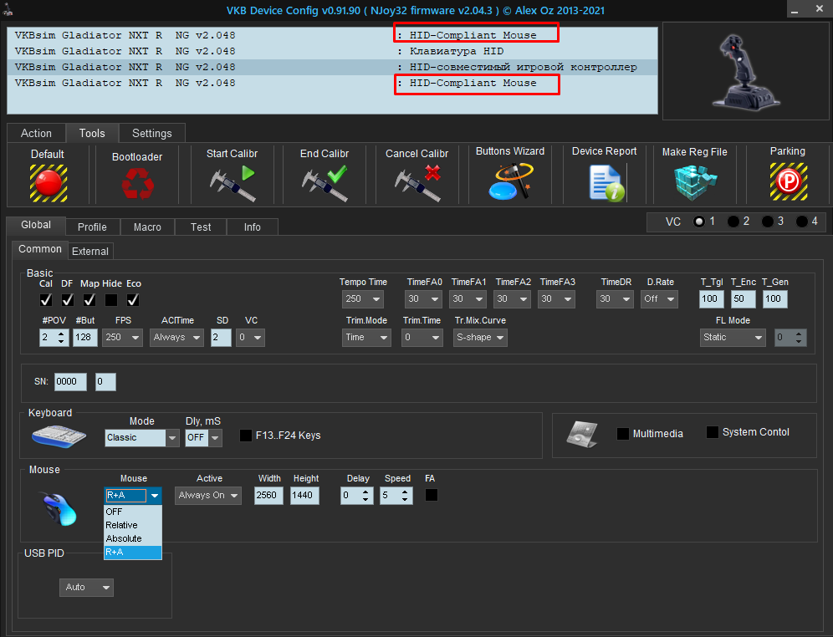Open the Device Report icon
This screenshot has width=833, height=637.
[606, 182]
